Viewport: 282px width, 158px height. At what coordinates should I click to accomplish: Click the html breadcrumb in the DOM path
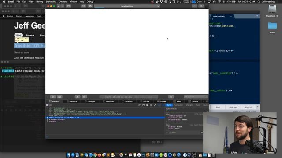point(49,105)
